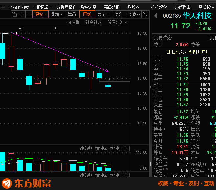Toggle 筹码 chip distribution view

tap(72, 14)
